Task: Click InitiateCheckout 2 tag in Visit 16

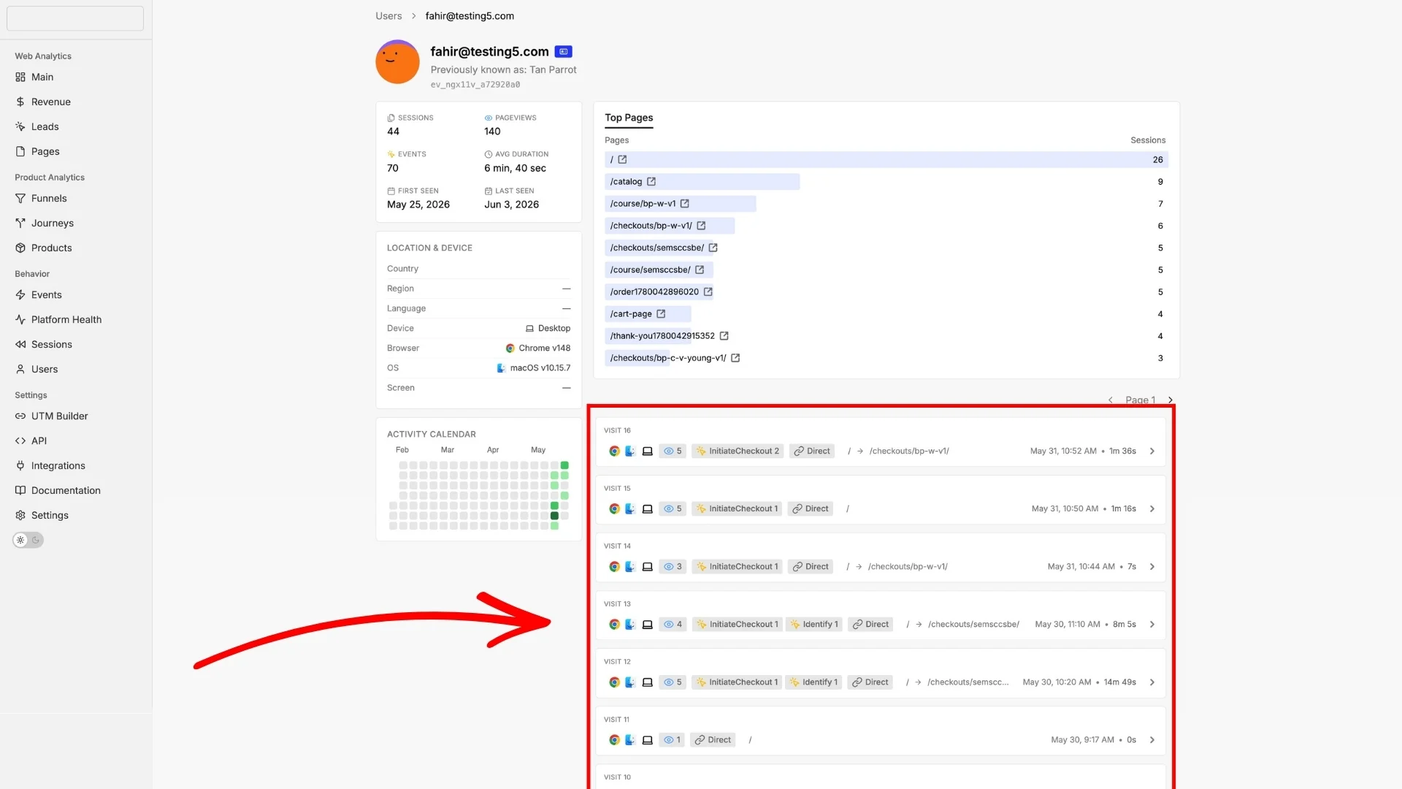Action: click(738, 451)
